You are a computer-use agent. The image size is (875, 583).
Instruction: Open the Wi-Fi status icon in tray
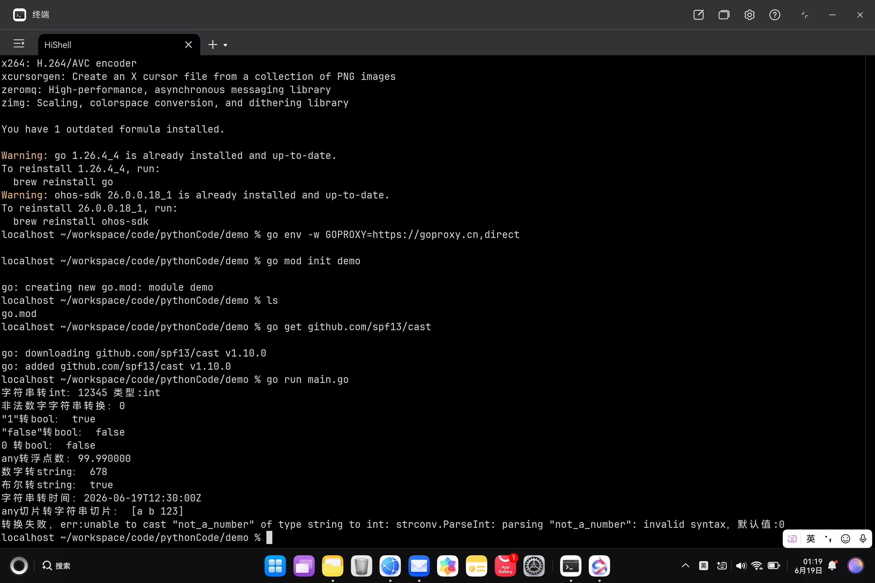tap(757, 566)
